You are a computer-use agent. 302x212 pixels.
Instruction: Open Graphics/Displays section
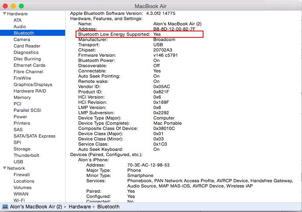(33, 84)
